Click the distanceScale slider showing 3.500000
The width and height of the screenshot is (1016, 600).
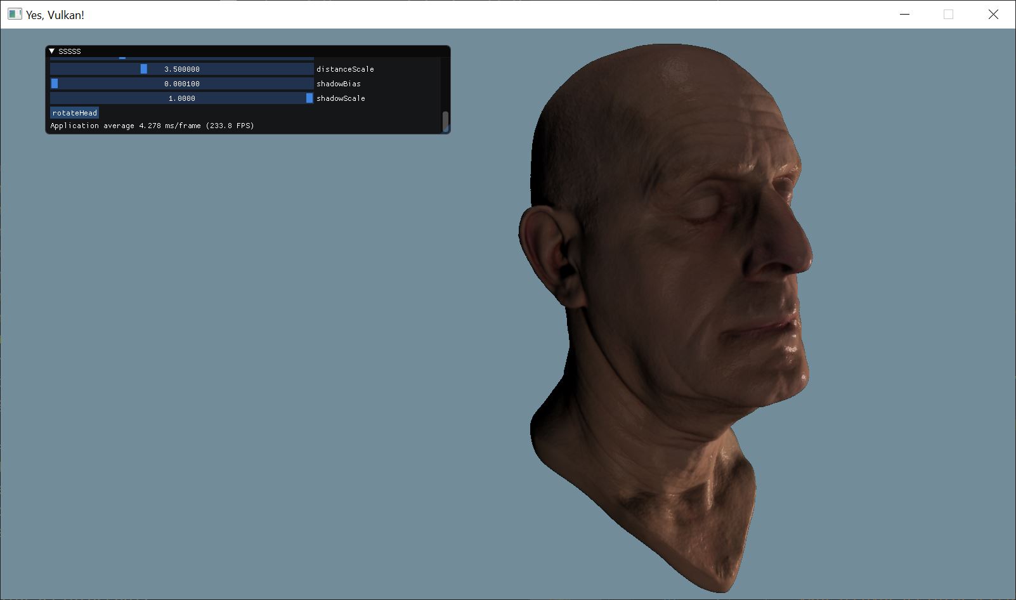182,69
